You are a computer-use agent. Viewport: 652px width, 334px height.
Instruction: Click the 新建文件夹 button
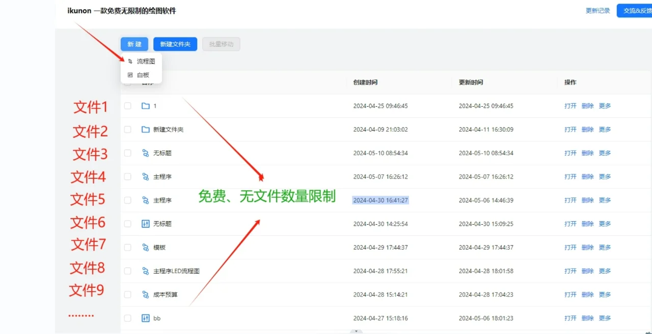(175, 44)
